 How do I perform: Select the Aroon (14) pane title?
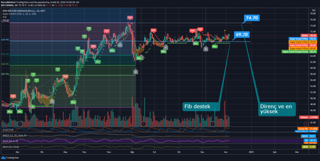[x=8, y=129]
